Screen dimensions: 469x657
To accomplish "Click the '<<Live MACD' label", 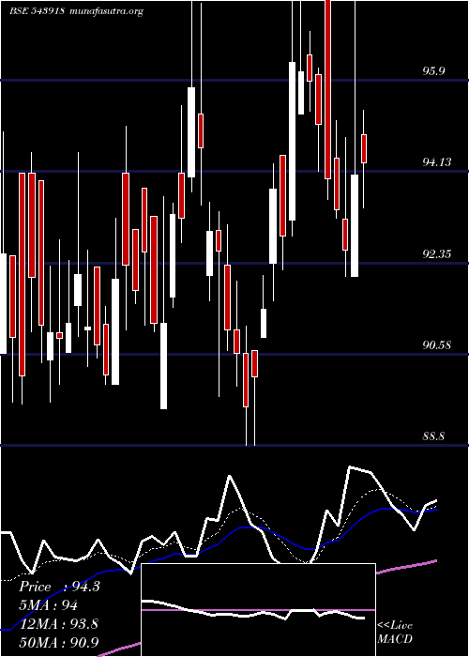I will tap(395, 633).
